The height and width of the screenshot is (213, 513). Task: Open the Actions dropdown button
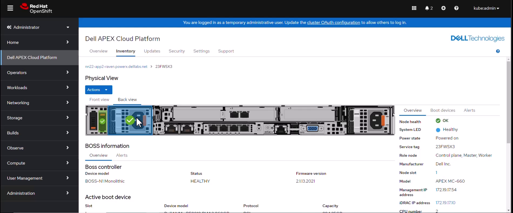99,90
